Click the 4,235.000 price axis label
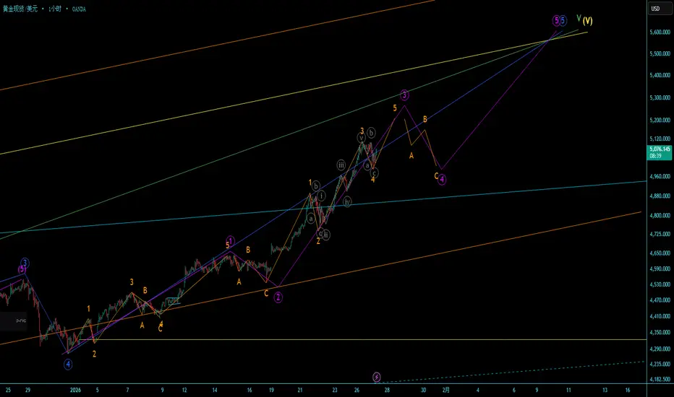Viewport: 674px width, 397px height. [x=660, y=364]
